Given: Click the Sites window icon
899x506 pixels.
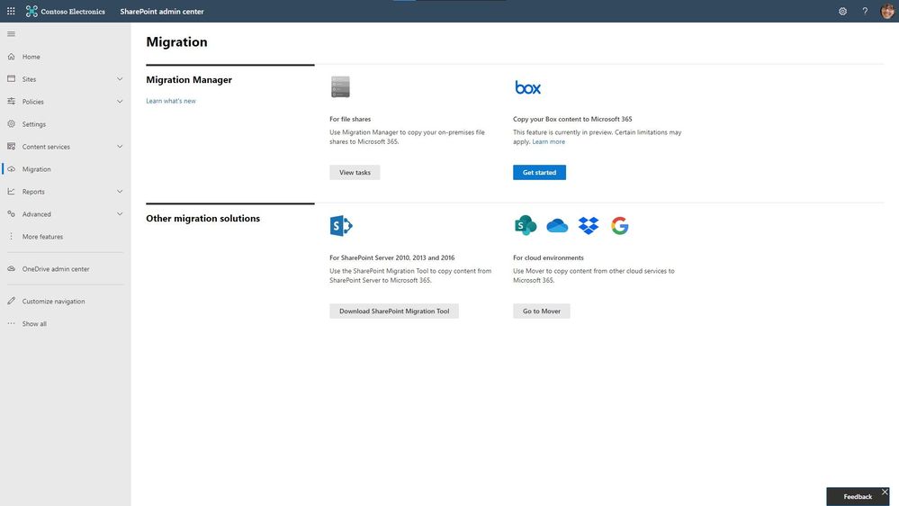Looking at the screenshot, I should pyautogui.click(x=11, y=78).
